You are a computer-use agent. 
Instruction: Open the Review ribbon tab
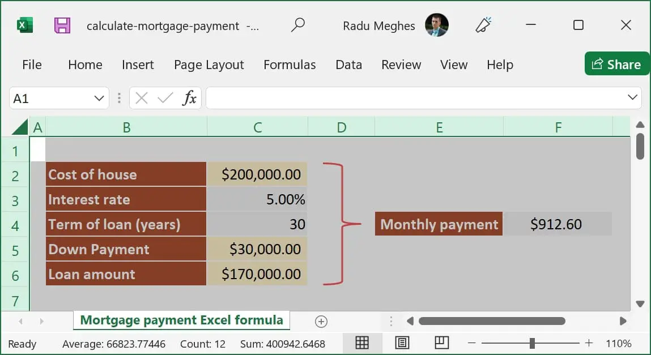(401, 65)
